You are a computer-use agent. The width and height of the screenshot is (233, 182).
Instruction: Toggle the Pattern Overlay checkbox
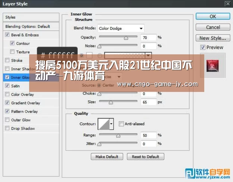(x=7, y=111)
